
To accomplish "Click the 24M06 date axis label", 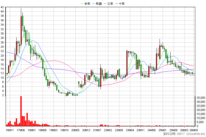I will point(152,130).
